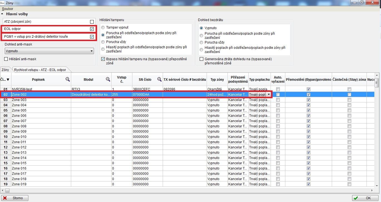Click the sort arrow in the Či column header
This screenshot has width=381, height=202.
point(8,80)
